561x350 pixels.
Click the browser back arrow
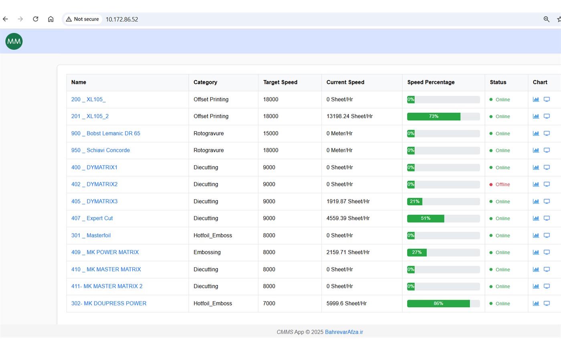tap(5, 19)
